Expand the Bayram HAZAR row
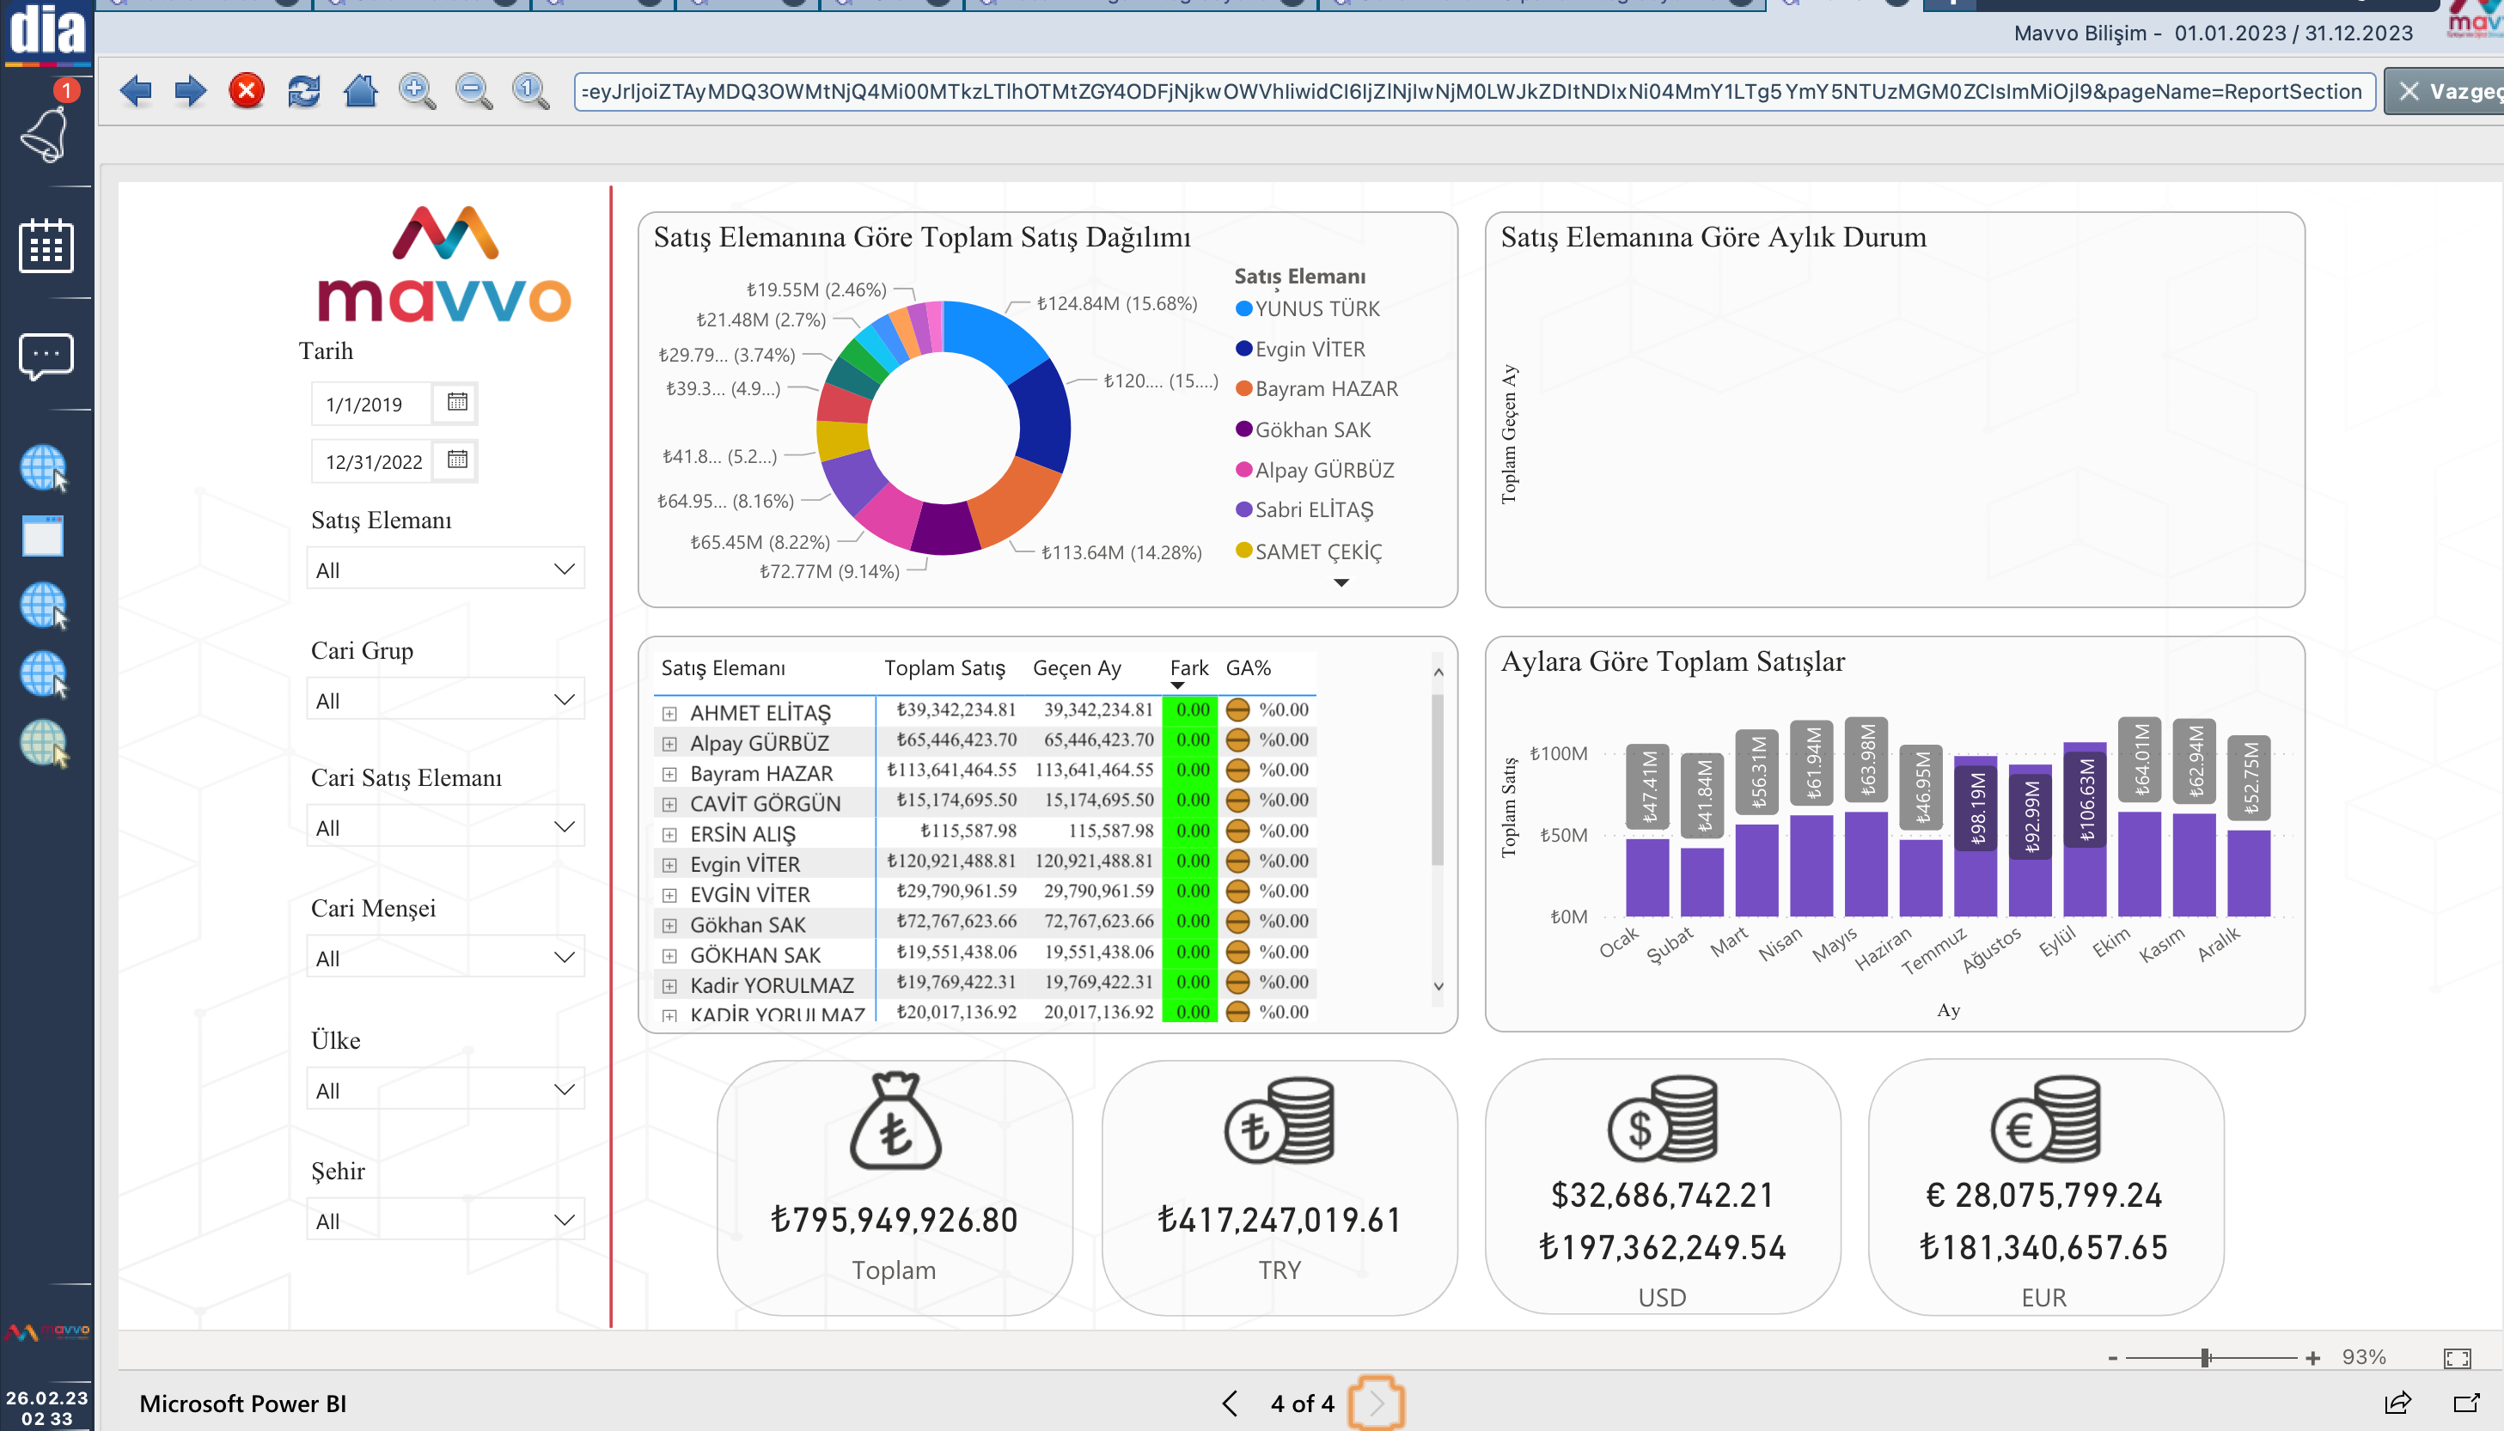This screenshot has width=2504, height=1431. click(669, 774)
